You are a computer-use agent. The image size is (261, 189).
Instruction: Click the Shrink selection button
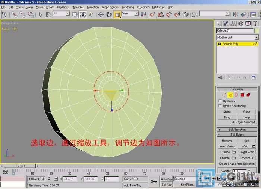[227, 111]
